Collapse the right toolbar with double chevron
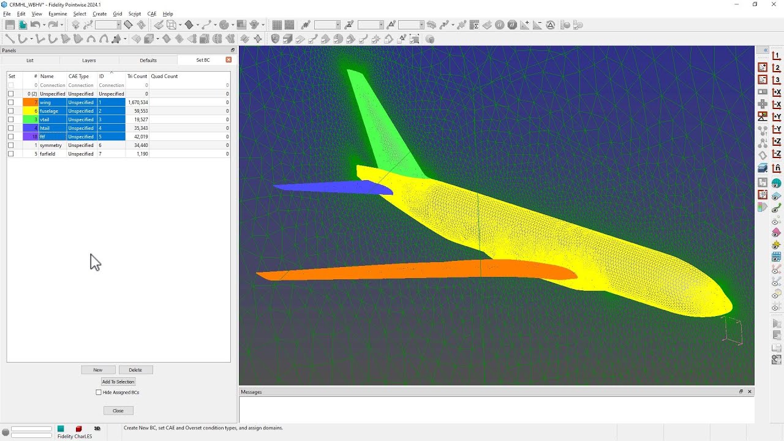The image size is (784, 441). tap(766, 50)
